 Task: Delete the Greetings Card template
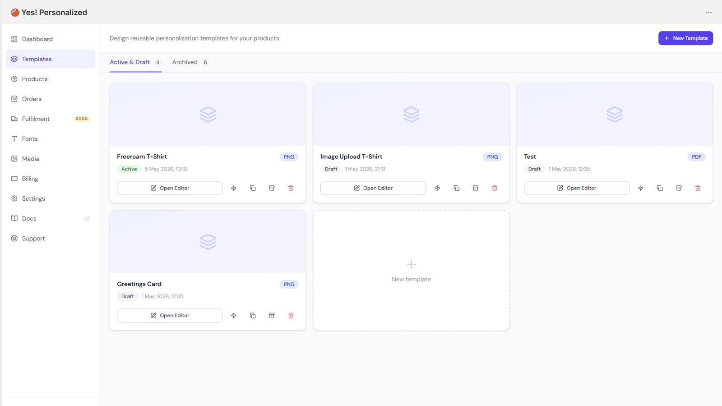coord(291,315)
